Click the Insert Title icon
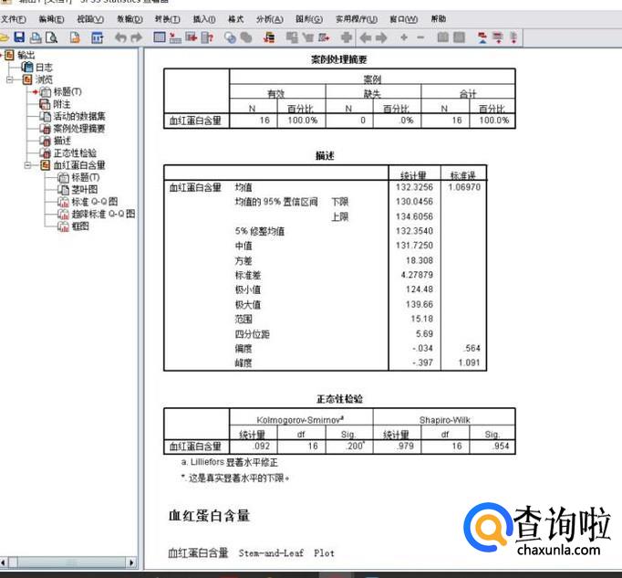The height and width of the screenshot is (578, 622). [x=497, y=37]
